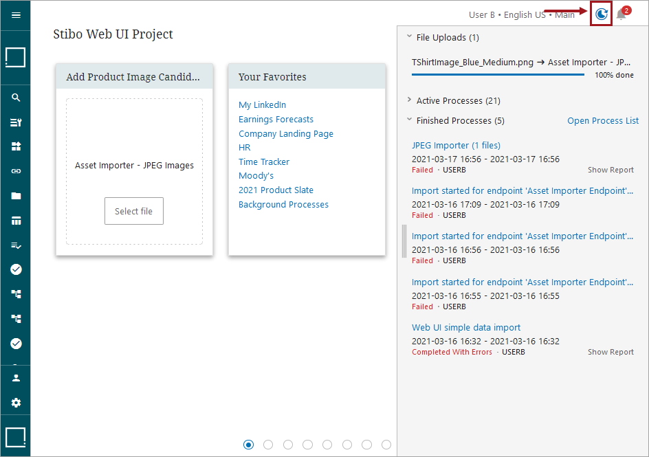Click the Select file button
Viewport: 649px width, 457px height.
(x=133, y=211)
